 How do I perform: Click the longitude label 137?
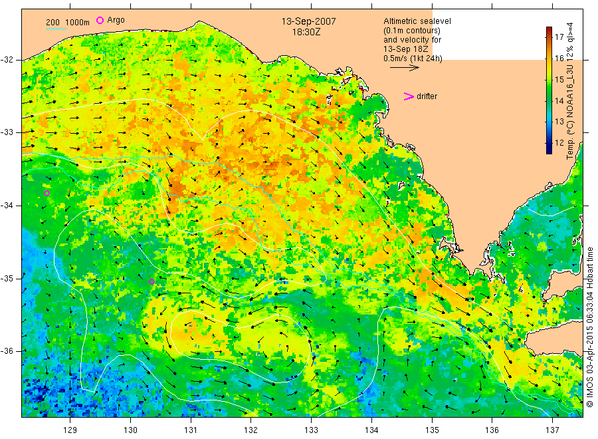pos(552,430)
